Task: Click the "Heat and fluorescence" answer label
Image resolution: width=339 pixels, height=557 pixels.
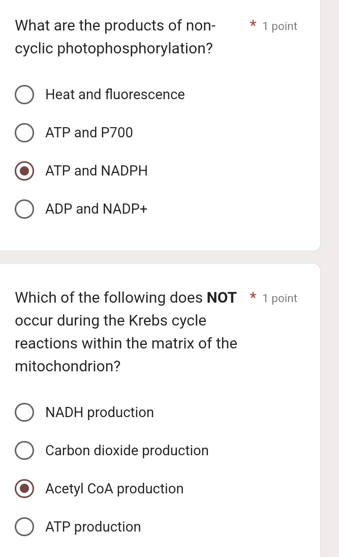Action: [x=115, y=95]
